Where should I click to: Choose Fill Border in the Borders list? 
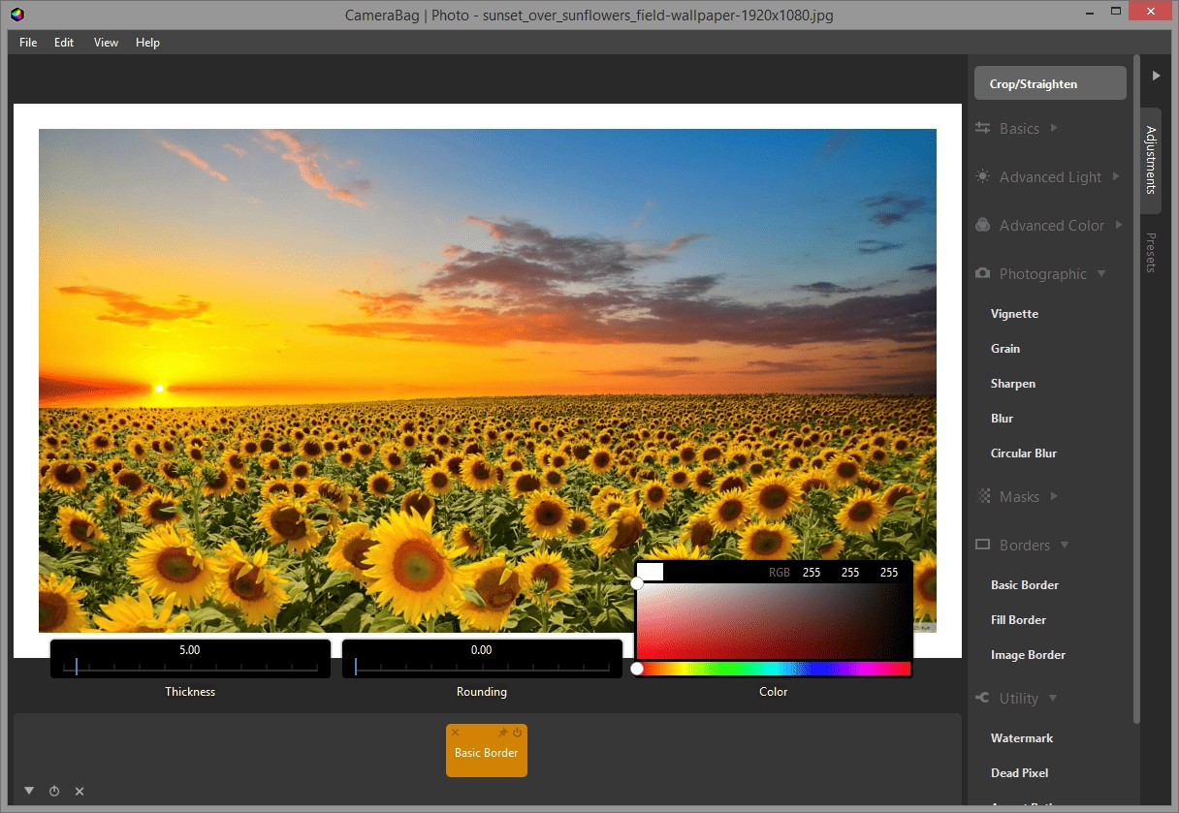1018,620
